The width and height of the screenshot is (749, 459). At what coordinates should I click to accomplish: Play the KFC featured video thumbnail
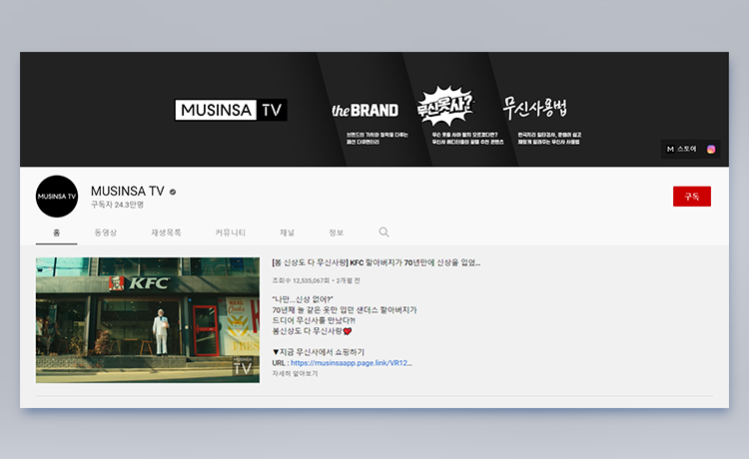(x=148, y=320)
